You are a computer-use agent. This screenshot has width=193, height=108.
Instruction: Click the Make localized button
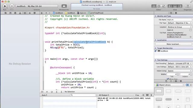tap(173, 44)
